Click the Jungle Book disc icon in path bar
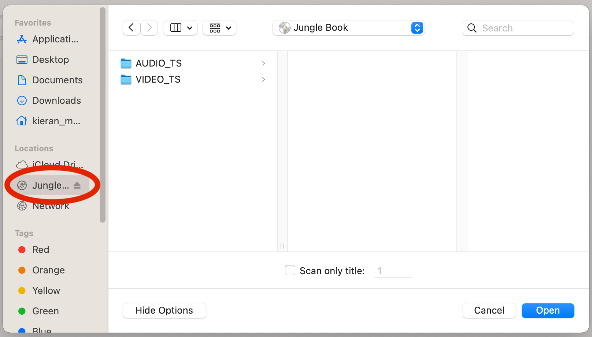The width and height of the screenshot is (592, 337). [x=284, y=28]
